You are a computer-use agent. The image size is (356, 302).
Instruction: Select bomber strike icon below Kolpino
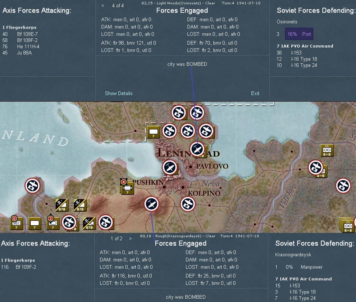click(x=188, y=204)
